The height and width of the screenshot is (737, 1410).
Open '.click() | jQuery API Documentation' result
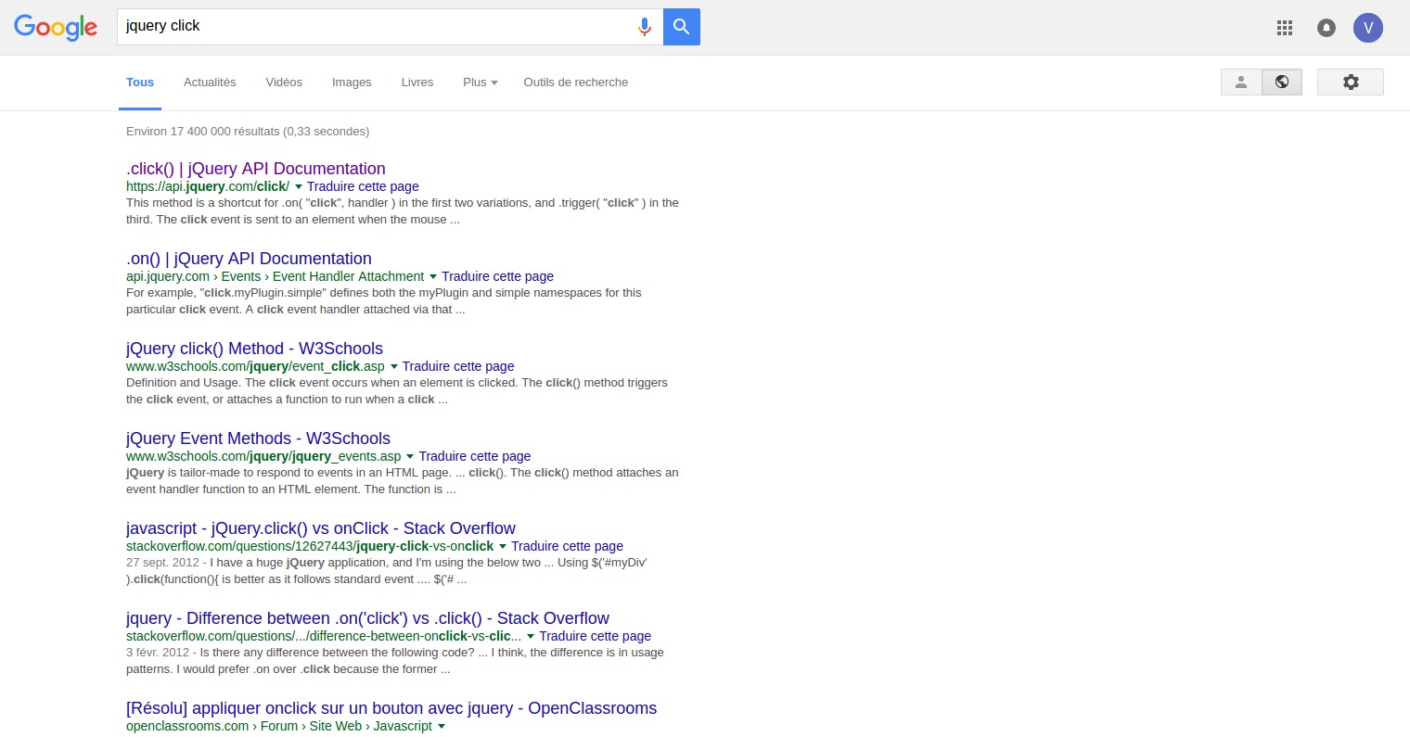pos(256,169)
